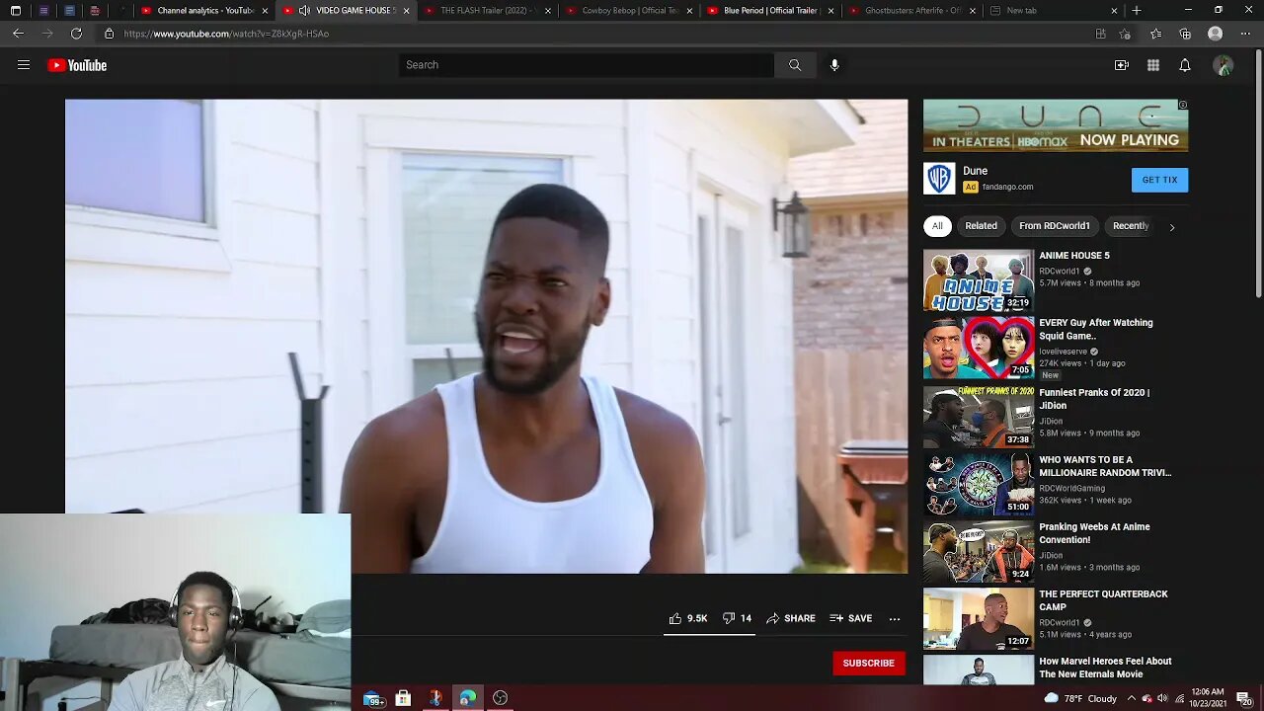Open the Create video icon
Screen dimensions: 1264x711
pos(1122,65)
